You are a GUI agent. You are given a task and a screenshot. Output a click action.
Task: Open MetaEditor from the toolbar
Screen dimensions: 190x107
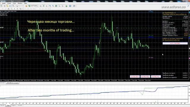point(26,6)
